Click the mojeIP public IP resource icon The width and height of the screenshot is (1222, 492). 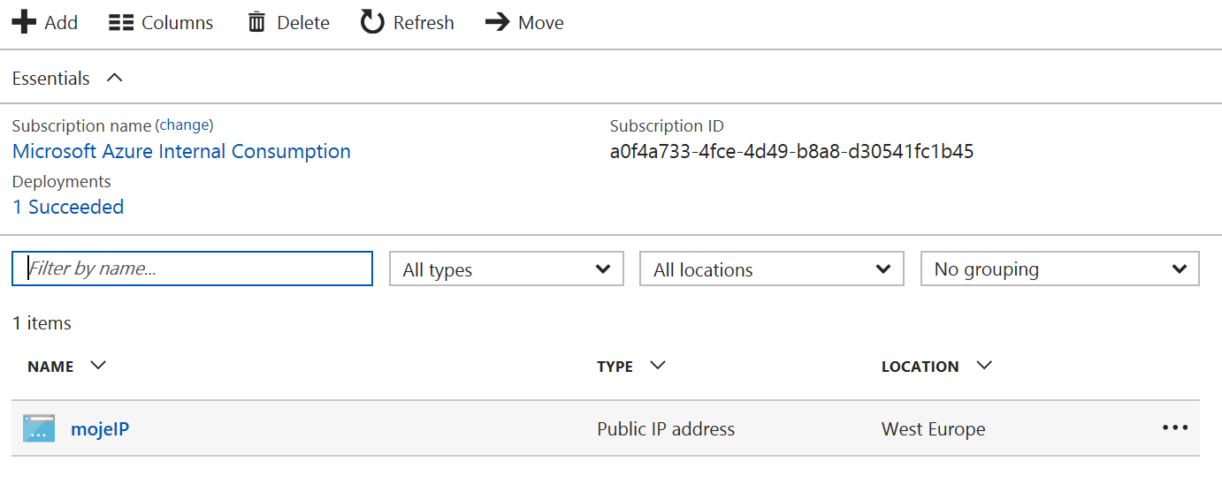click(39, 428)
